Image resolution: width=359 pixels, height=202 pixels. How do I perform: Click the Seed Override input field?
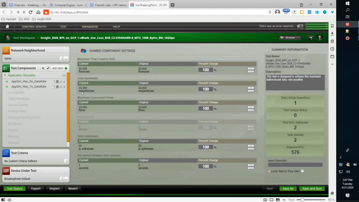(x=295, y=165)
